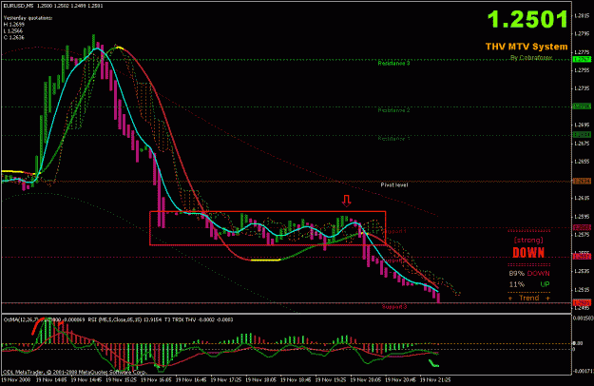
Task: Click the orange pivot price tag on axis
Action: coord(582,182)
